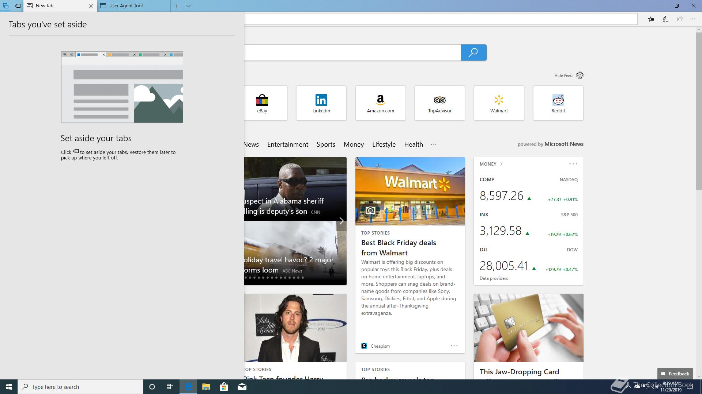The image size is (702, 394).
Task: Click the web search input box
Action: [x=352, y=53]
